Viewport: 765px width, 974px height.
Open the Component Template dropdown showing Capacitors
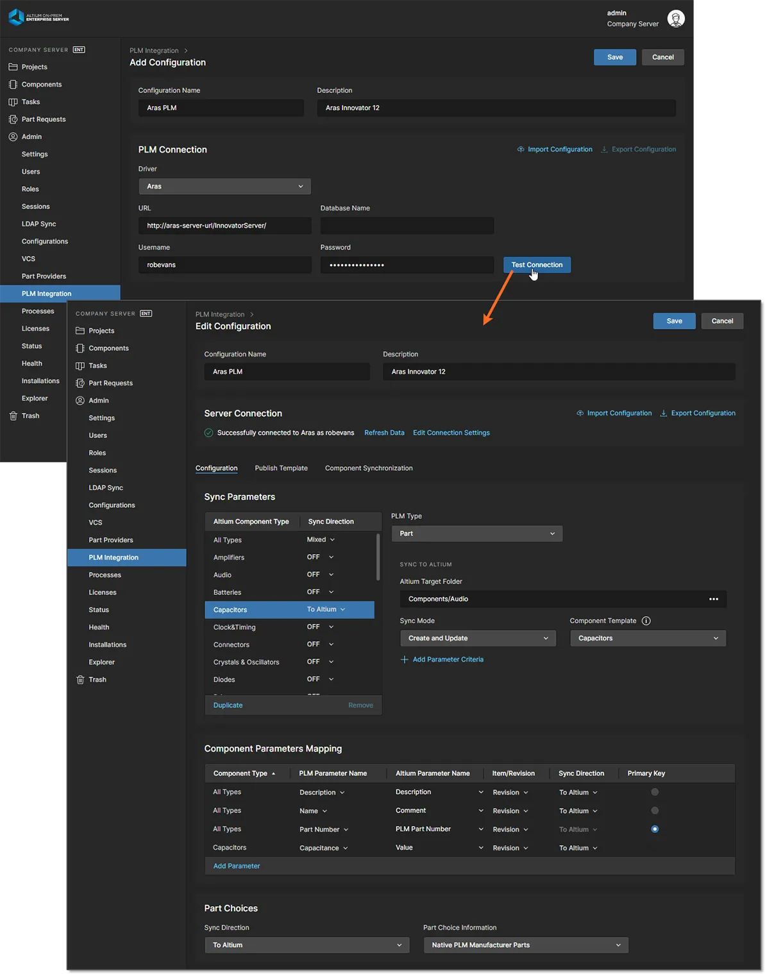648,638
